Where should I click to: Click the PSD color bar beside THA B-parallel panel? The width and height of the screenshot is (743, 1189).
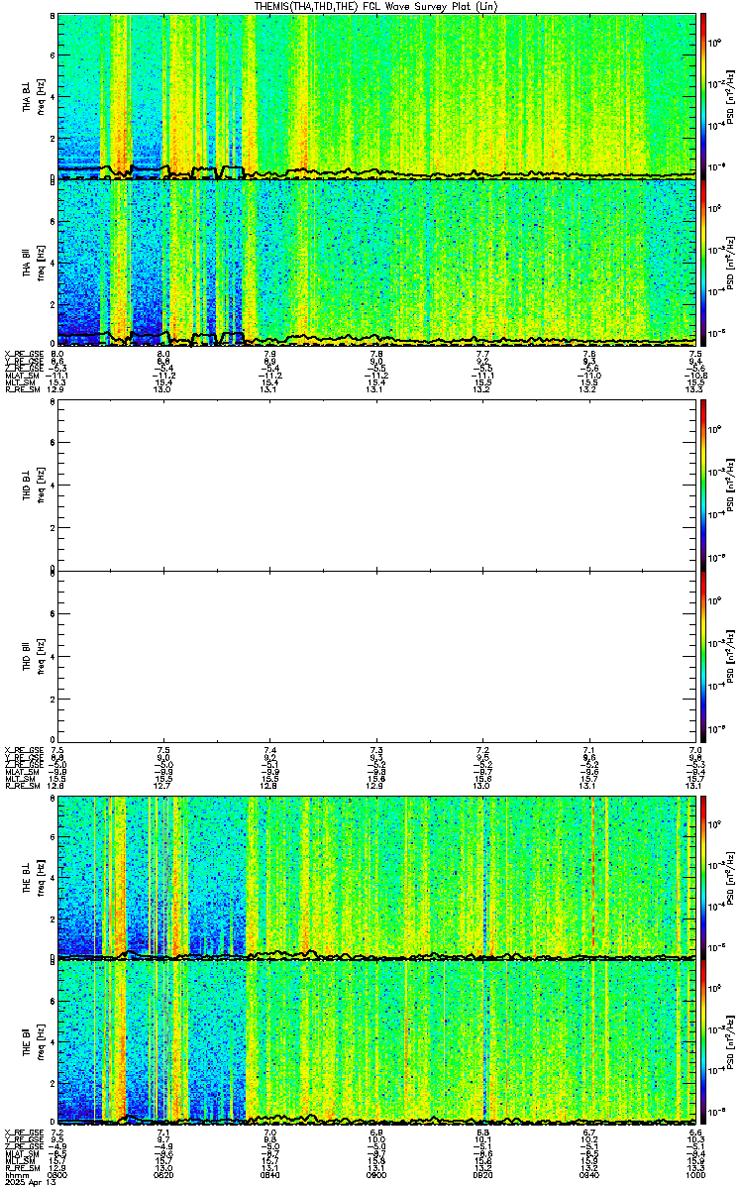click(704, 263)
